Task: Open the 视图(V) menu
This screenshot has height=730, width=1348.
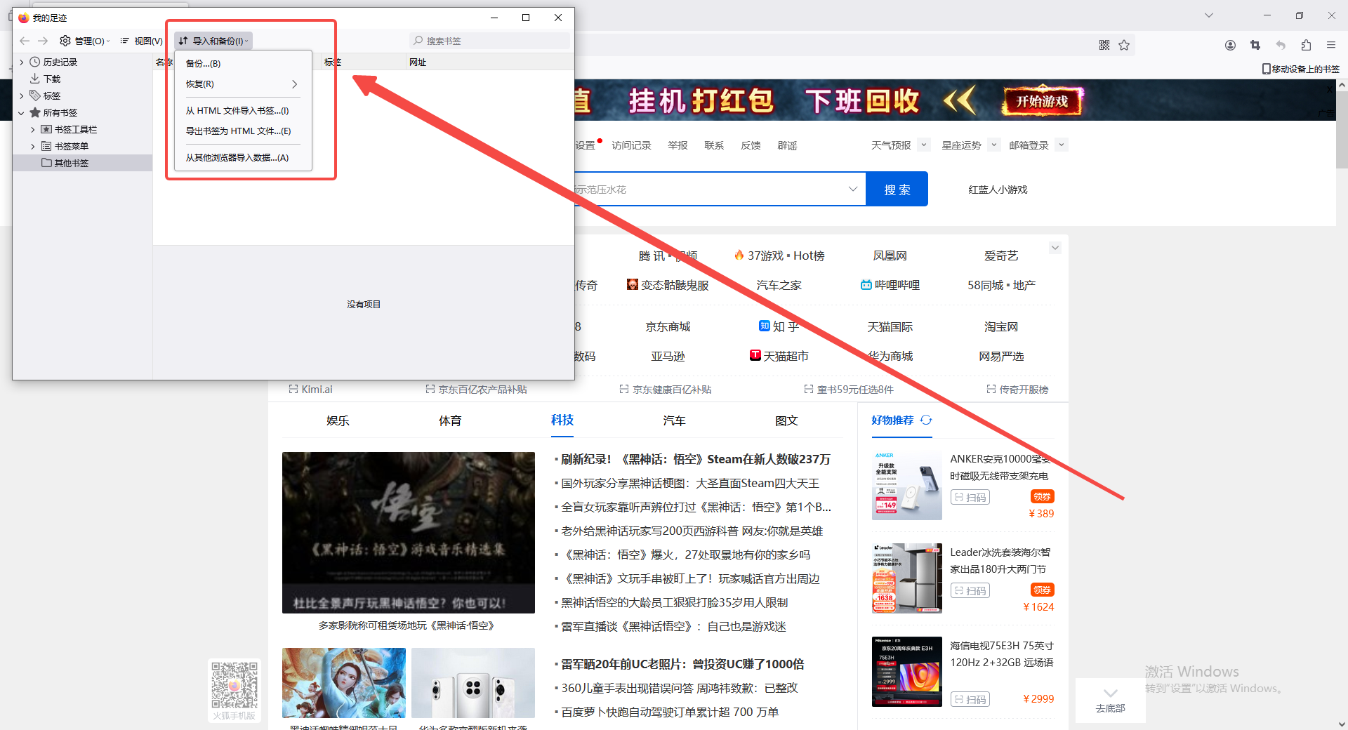Action: 141,41
